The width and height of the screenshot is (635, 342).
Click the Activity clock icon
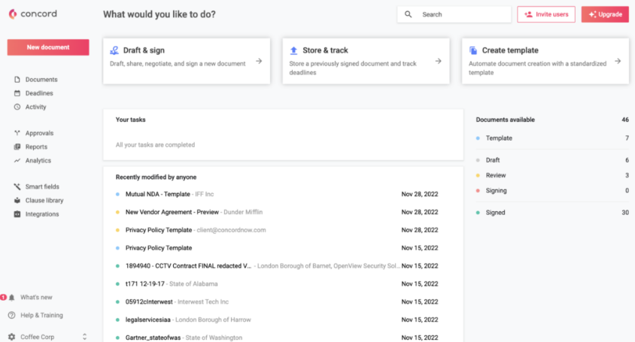[17, 107]
